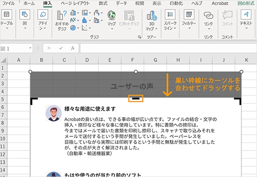Viewport: 257px width, 177px height.
Task: Expand the テキスト dropdown chevron
Action: tap(246, 28)
